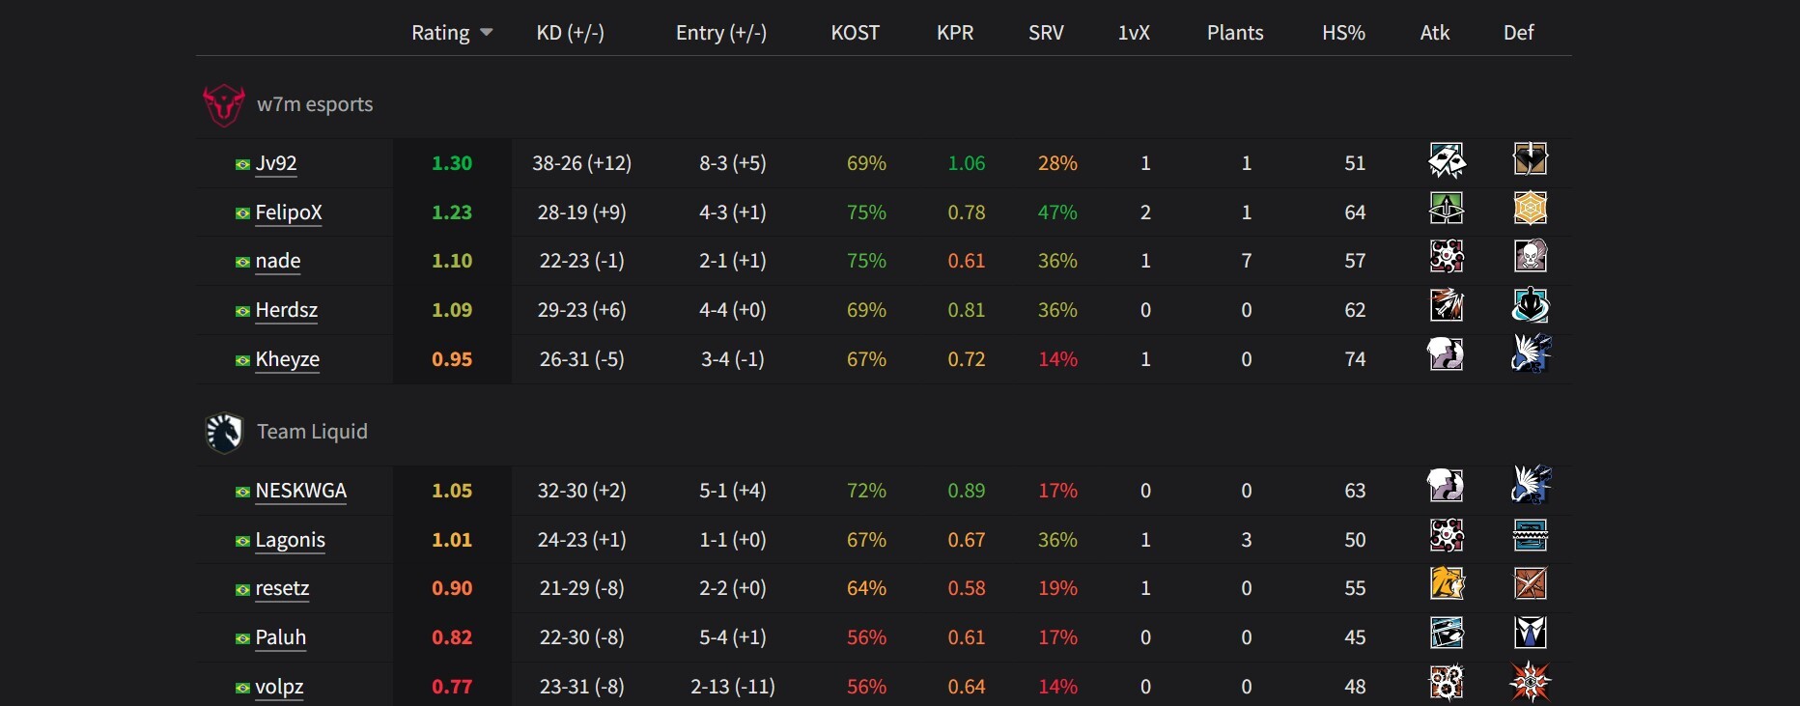
Task: Open the Kheyze player link
Action: [287, 359]
